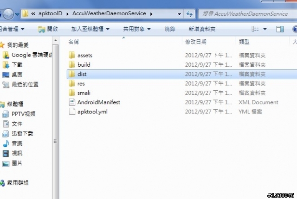Screen dimensions: 297x199
Task: Expand the address bar history dropdown
Action: click(x=179, y=14)
